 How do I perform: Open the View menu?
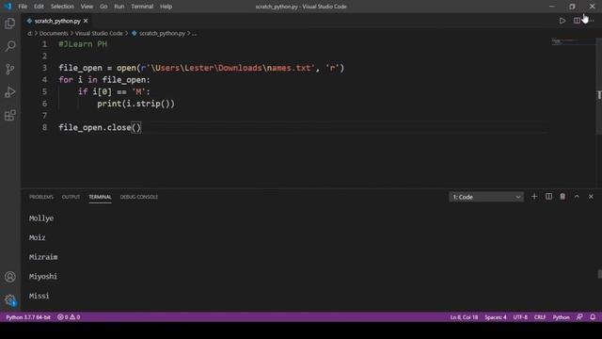click(87, 7)
